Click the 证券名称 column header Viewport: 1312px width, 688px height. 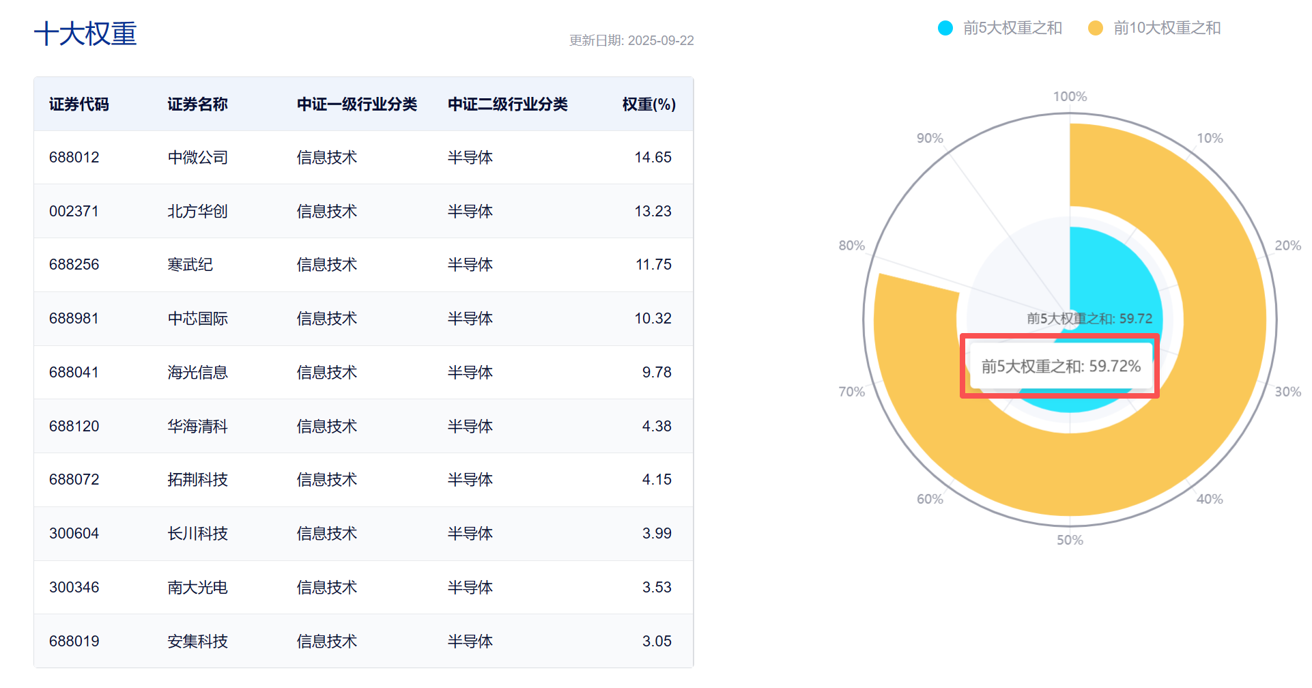[x=197, y=104]
